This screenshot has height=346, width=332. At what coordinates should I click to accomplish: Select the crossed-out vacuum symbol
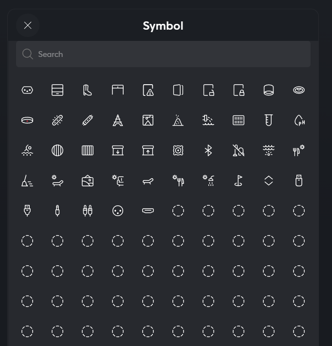coord(239,150)
